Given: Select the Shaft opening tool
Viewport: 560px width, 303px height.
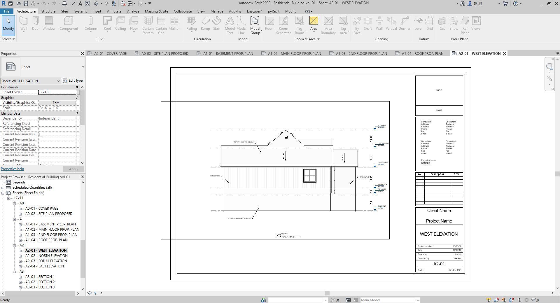Looking at the screenshot, I should pos(368,23).
